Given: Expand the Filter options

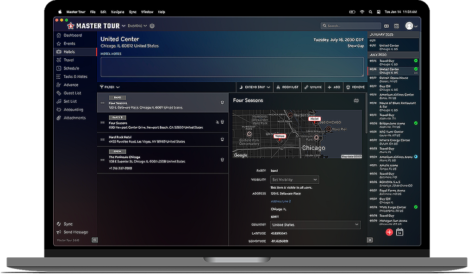Looking at the screenshot, I should click(x=111, y=87).
